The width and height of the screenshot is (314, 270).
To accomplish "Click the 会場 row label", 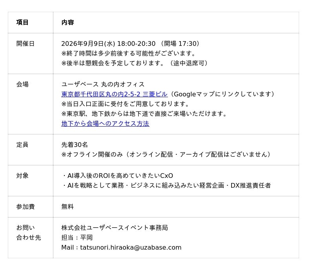I will (x=22, y=84).
